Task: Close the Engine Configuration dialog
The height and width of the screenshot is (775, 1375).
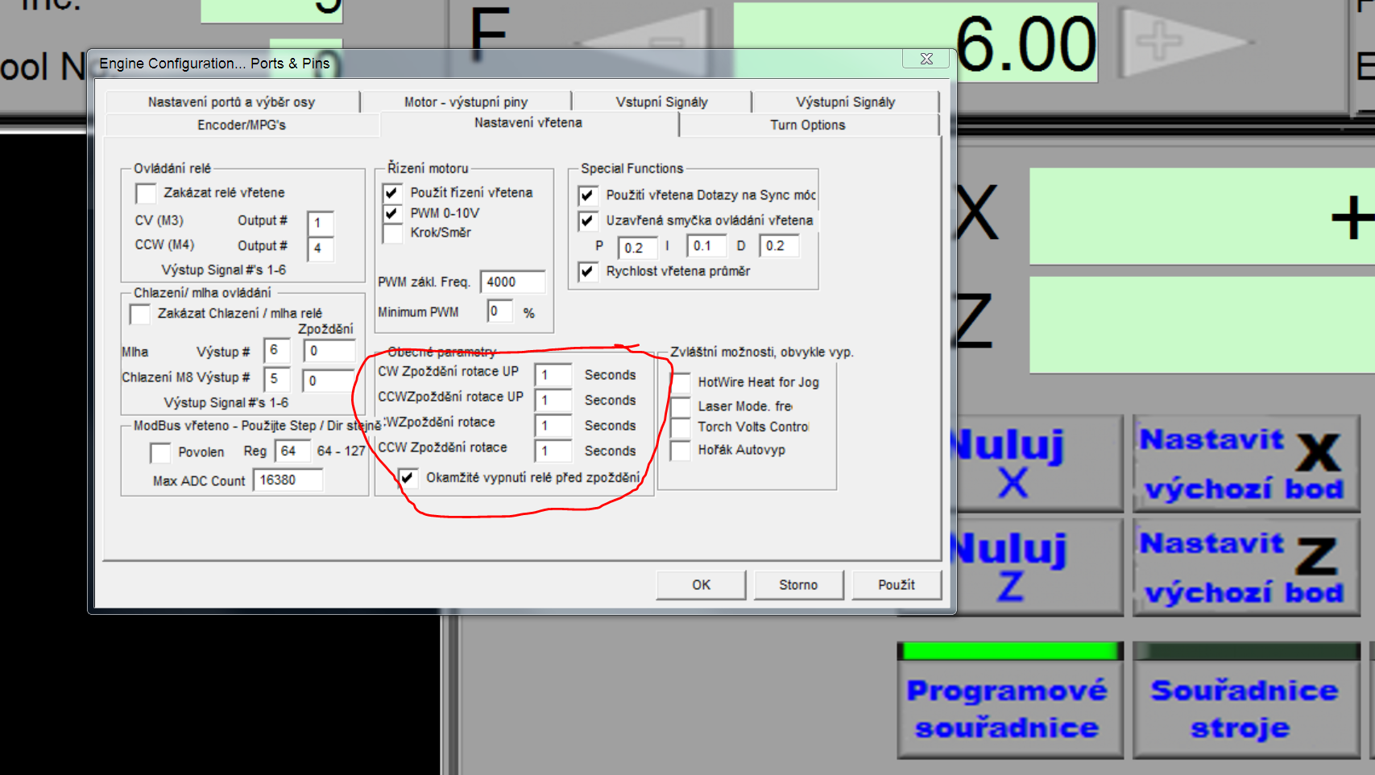Action: point(926,59)
